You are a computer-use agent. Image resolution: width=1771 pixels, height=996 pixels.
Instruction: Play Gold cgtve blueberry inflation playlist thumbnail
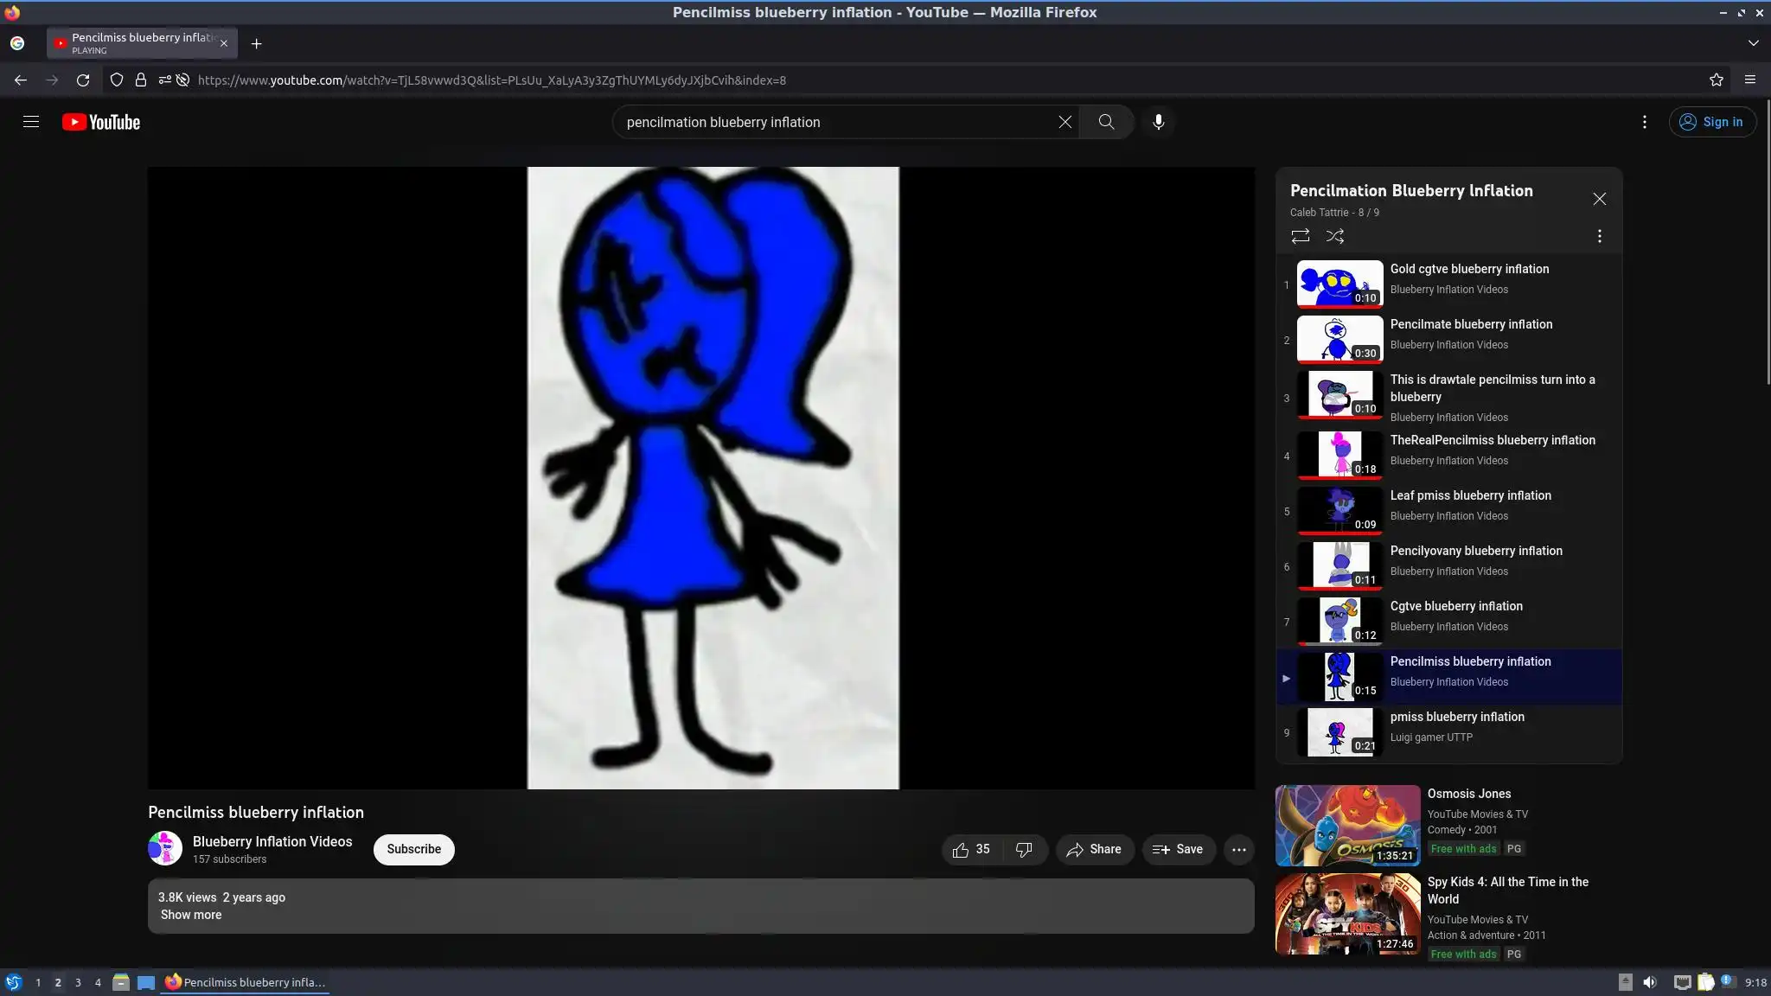[1339, 284]
